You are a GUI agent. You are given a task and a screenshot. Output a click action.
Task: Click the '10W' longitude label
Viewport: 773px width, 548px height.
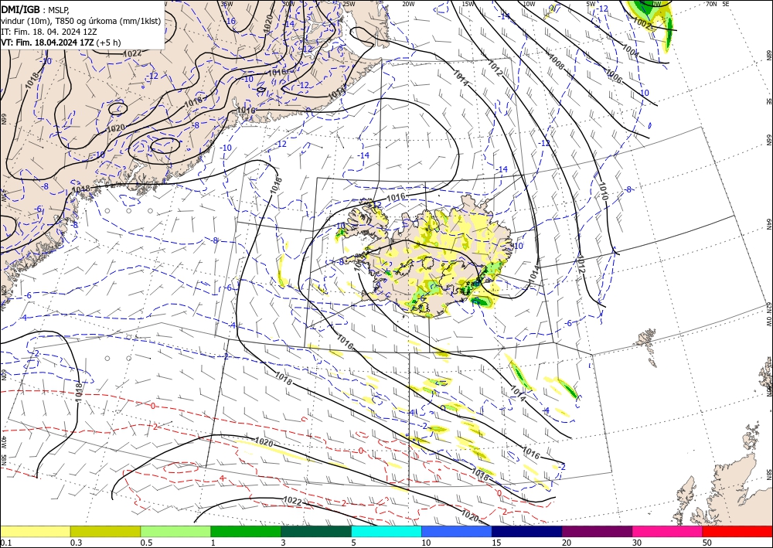click(529, 3)
